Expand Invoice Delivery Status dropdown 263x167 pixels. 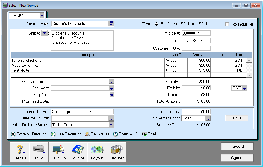[111, 125]
